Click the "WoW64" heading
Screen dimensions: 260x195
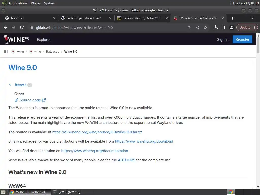[x=17, y=186]
